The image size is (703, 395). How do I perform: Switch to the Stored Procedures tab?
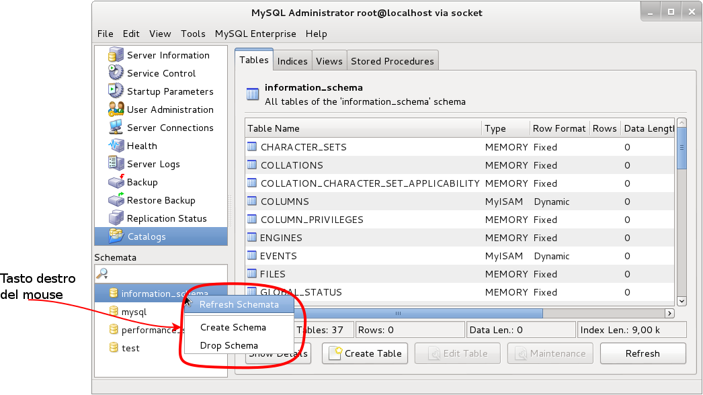392,61
